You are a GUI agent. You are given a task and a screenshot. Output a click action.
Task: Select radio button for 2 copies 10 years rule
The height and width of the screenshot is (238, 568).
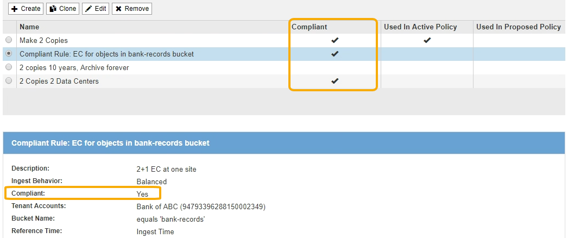[x=8, y=67]
